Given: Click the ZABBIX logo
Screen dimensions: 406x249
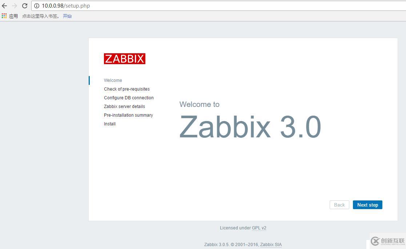Looking at the screenshot, I should pos(125,59).
